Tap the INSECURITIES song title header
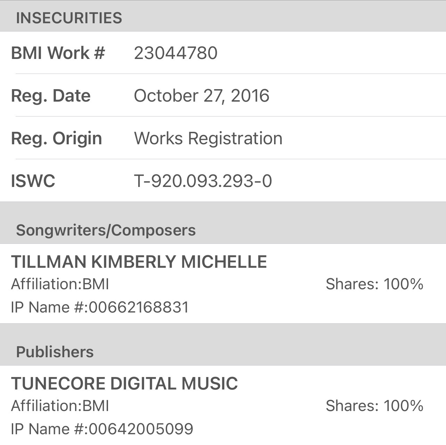 coord(69,18)
